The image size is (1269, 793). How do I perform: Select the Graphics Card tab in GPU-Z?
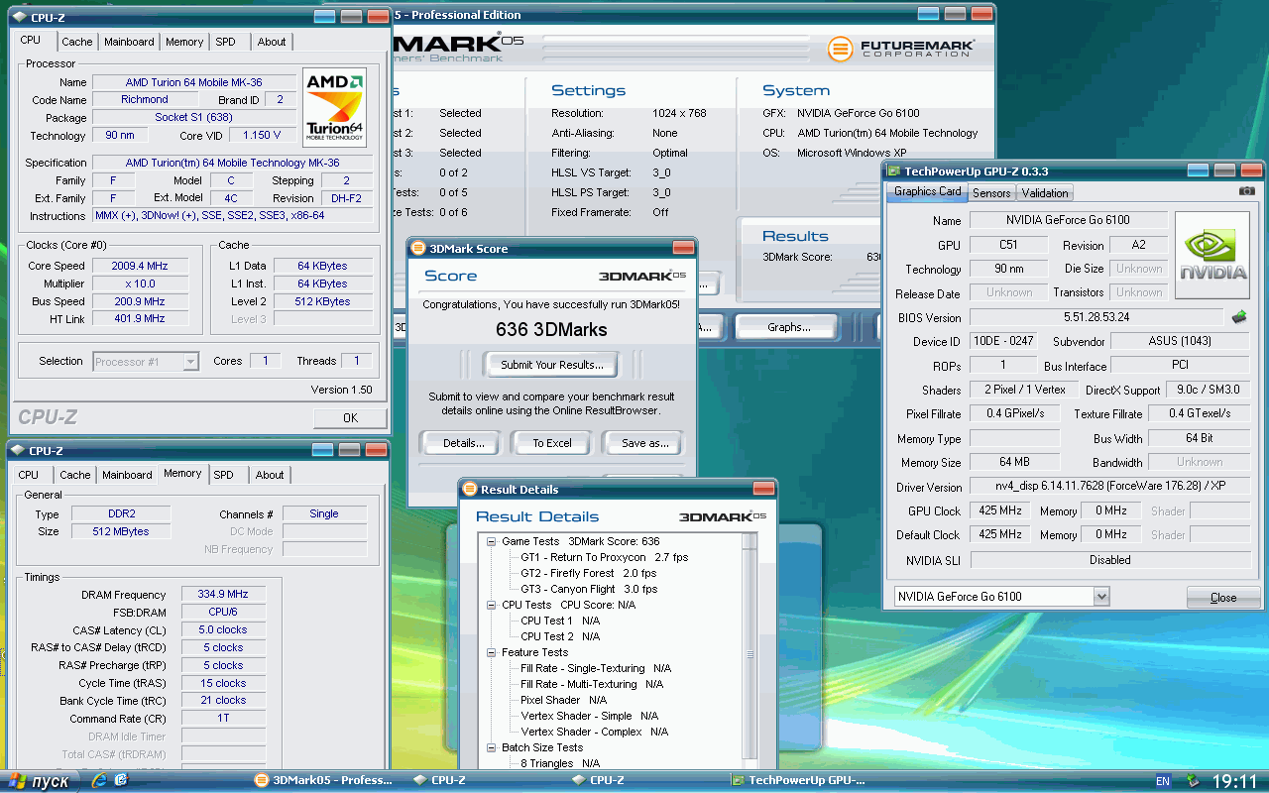click(x=927, y=191)
